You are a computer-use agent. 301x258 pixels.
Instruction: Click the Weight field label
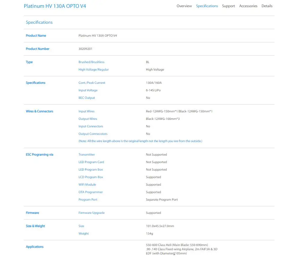pos(83,233)
